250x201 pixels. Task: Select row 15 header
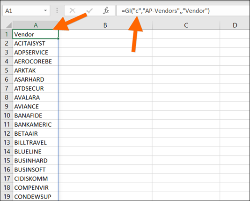(x=7, y=161)
